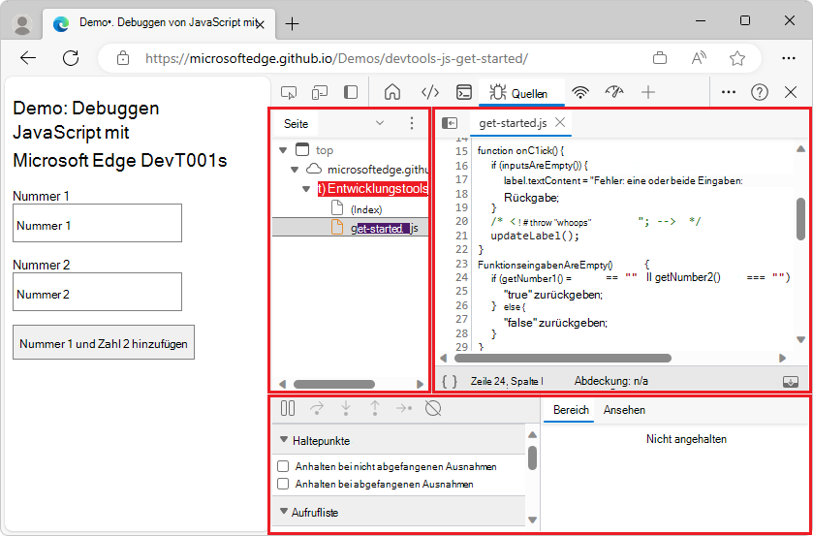This screenshot has height=536, width=813.
Task: Click the code editor vertical scrollbar thumb
Action: pyautogui.click(x=801, y=218)
